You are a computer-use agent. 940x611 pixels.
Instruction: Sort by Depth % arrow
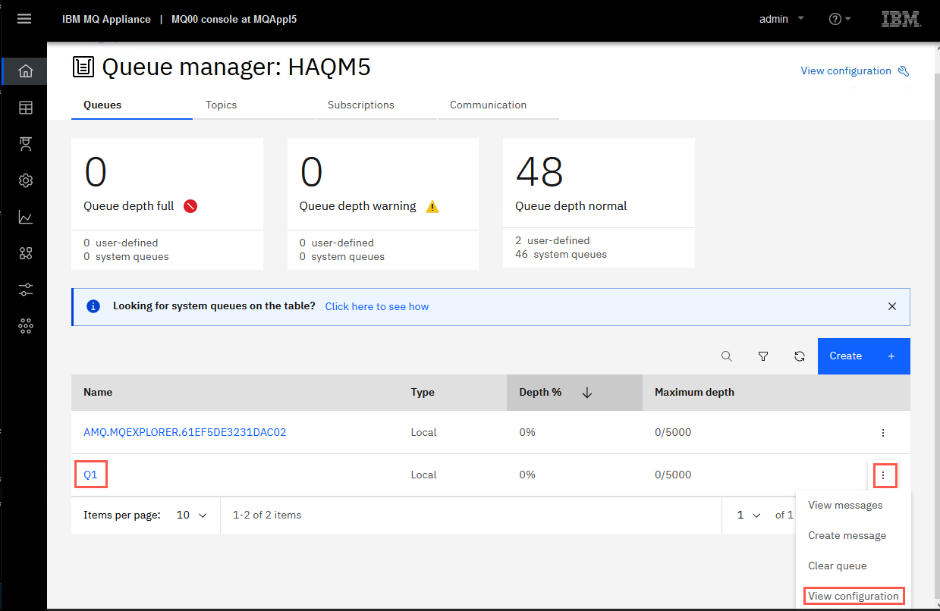586,393
